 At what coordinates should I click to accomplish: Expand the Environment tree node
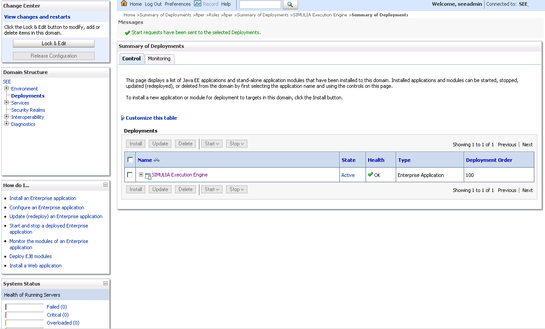7,88
